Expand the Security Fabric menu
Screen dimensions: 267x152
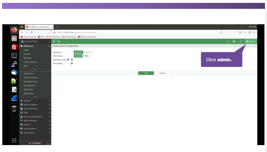tap(35, 129)
